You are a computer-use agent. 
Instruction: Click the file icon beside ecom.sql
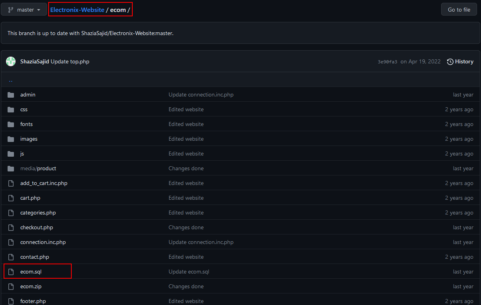(11, 272)
